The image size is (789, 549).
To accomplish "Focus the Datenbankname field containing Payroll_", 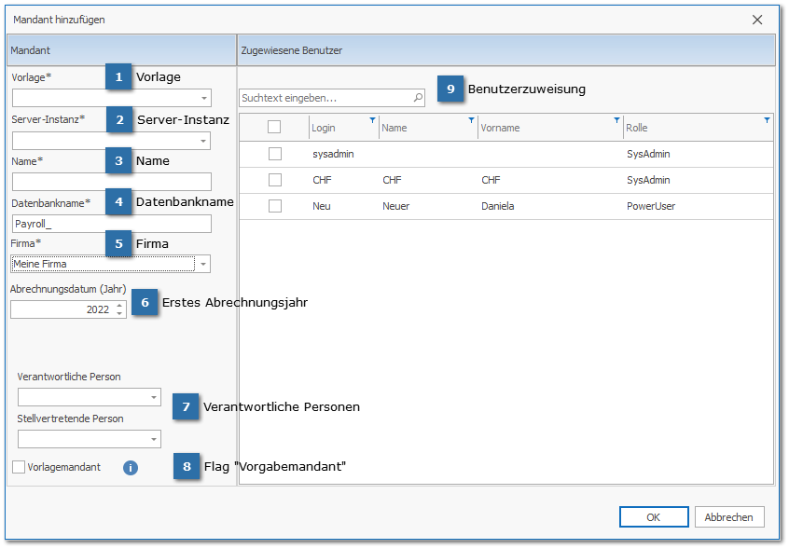I will coord(111,224).
